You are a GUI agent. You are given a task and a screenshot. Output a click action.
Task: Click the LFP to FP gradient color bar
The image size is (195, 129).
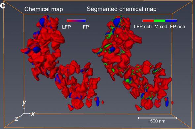[76, 21]
